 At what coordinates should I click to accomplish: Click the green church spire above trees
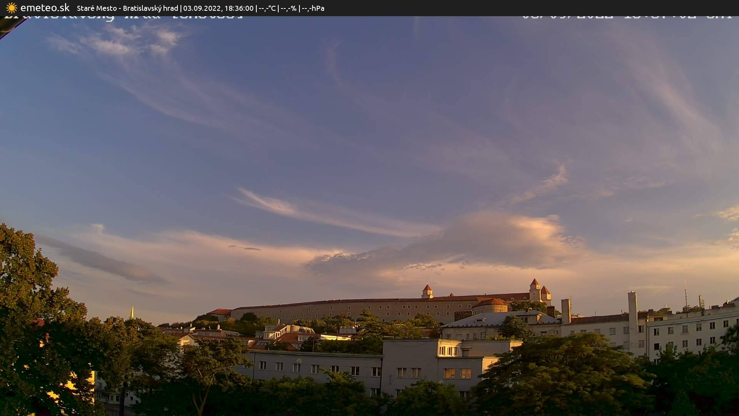tap(132, 312)
